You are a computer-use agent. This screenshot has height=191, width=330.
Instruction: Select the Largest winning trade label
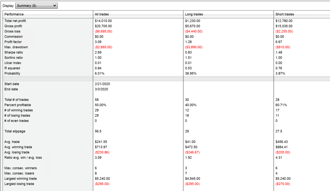click(20, 178)
